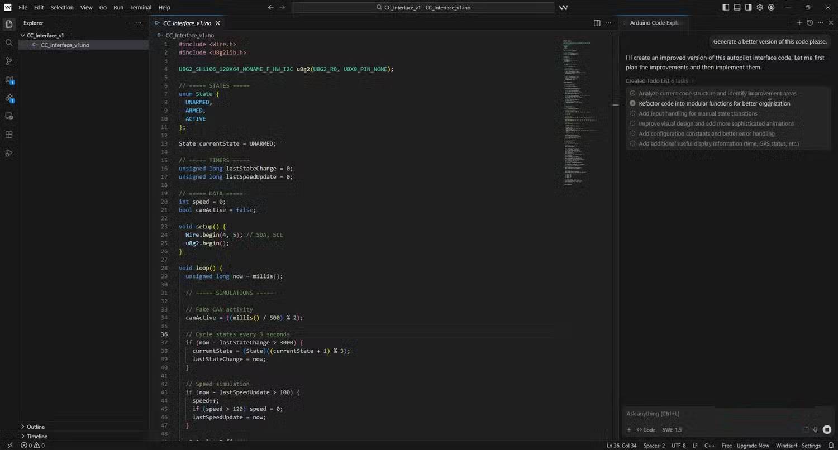Open Cascade panel more options
Image resolution: width=838 pixels, height=450 pixels.
click(x=820, y=23)
